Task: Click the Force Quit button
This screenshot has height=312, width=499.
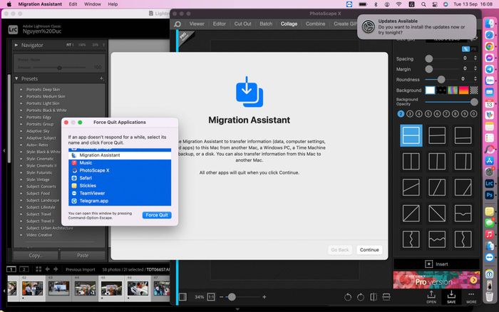Action: click(157, 215)
